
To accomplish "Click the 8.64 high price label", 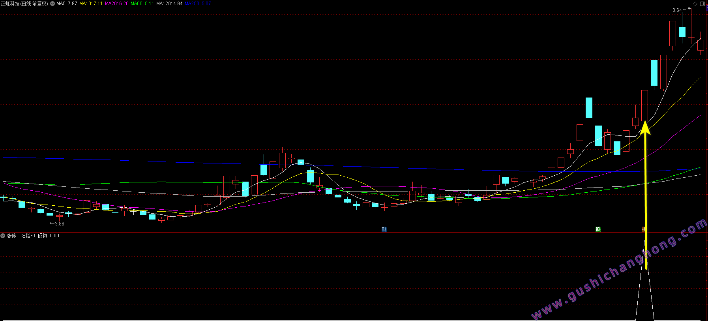I will coord(677,10).
